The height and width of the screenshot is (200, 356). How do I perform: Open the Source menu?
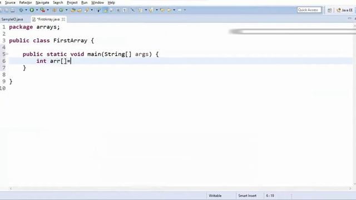click(10, 2)
